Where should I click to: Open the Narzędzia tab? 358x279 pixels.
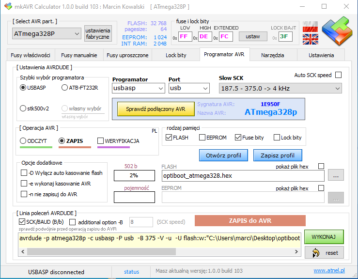(x=273, y=55)
